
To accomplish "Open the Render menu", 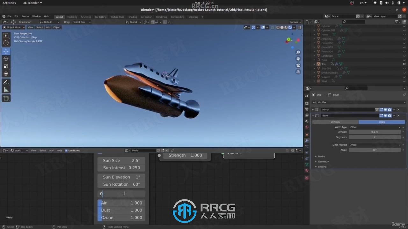I will tap(25, 17).
